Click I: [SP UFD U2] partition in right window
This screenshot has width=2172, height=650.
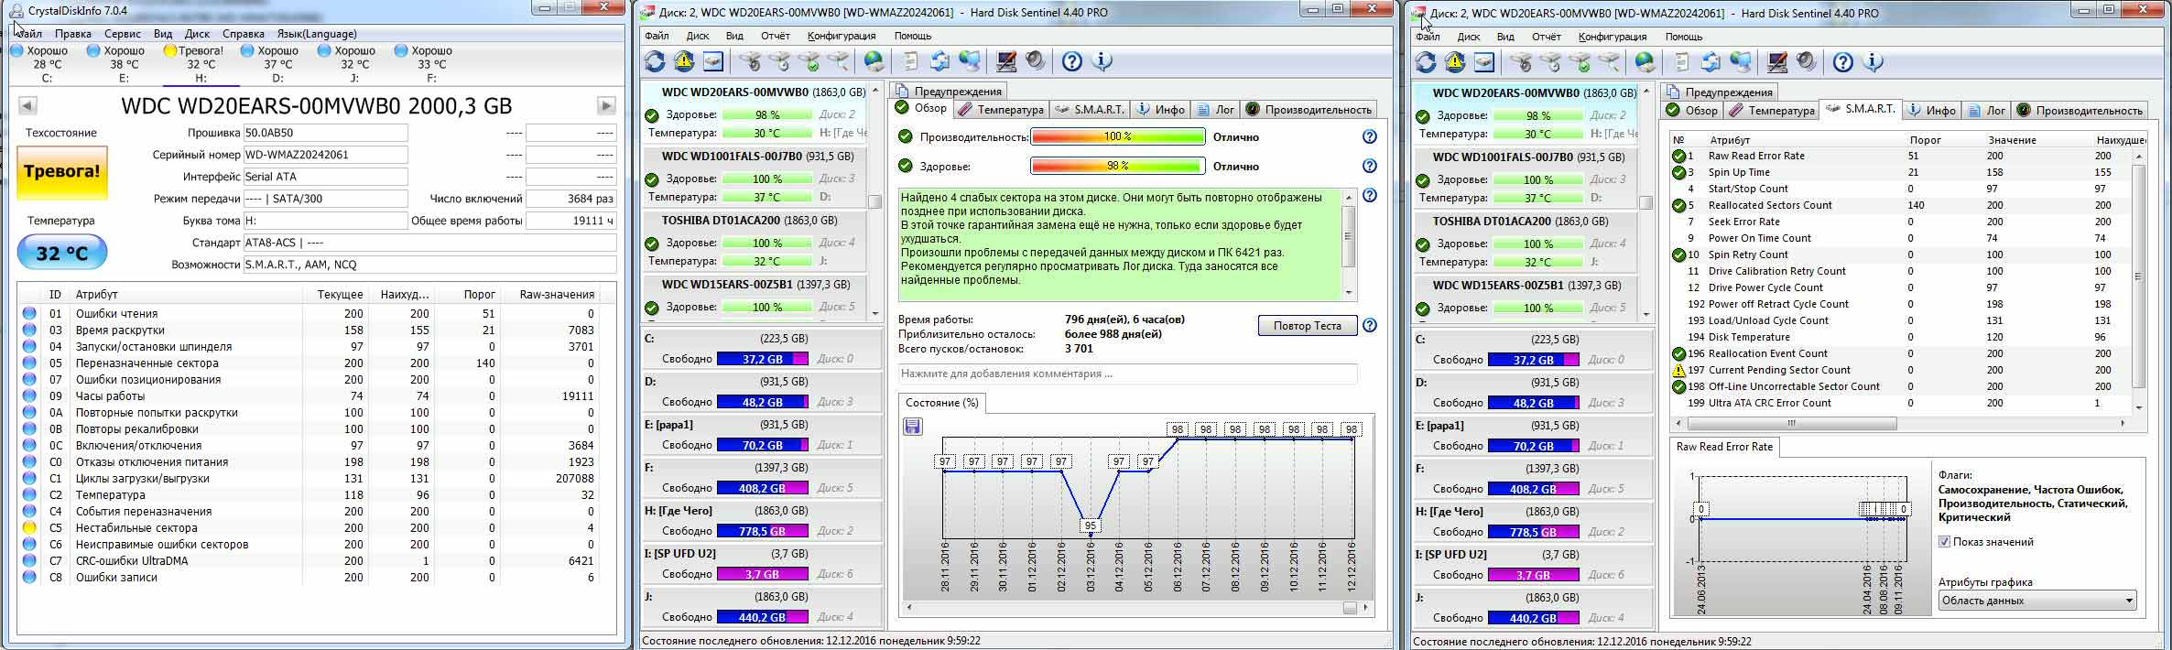(1533, 565)
